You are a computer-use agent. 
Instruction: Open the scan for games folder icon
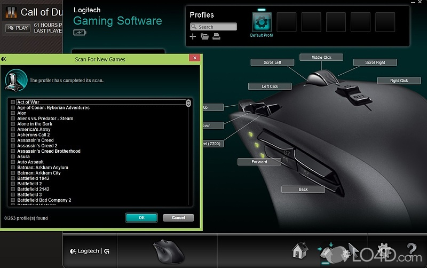pos(204,36)
